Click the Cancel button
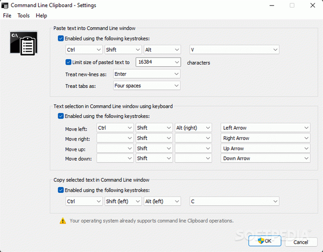Image resolution: width=323 pixels, height=252 pixels. click(x=301, y=242)
